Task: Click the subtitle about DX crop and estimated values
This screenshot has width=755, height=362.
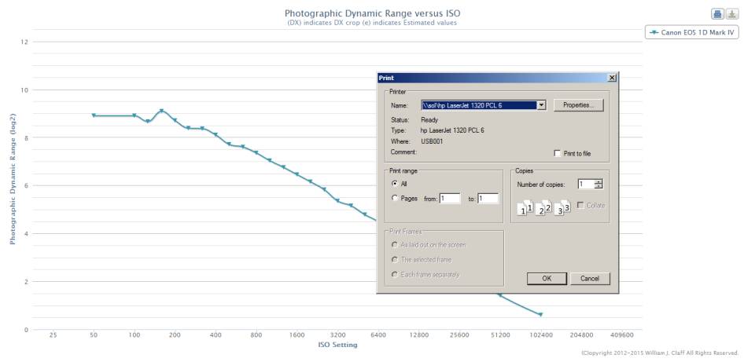Action: tap(372, 23)
